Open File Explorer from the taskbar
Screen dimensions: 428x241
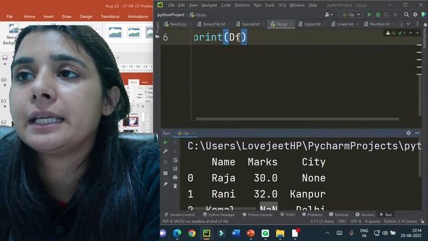[x=280, y=233]
